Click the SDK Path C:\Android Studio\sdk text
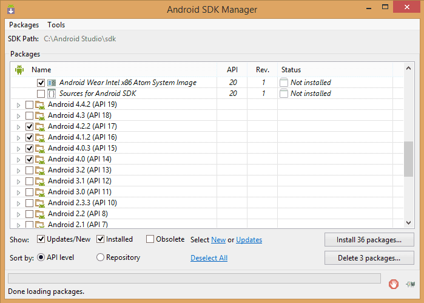The width and height of the screenshot is (424, 303). pyautogui.click(x=80, y=39)
